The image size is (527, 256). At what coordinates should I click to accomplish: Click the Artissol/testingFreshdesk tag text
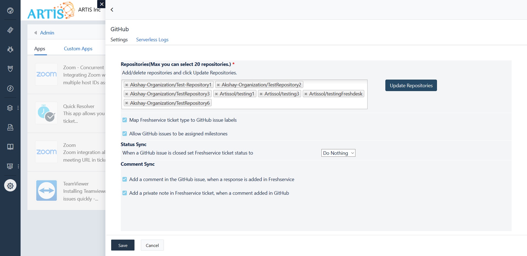point(336,94)
